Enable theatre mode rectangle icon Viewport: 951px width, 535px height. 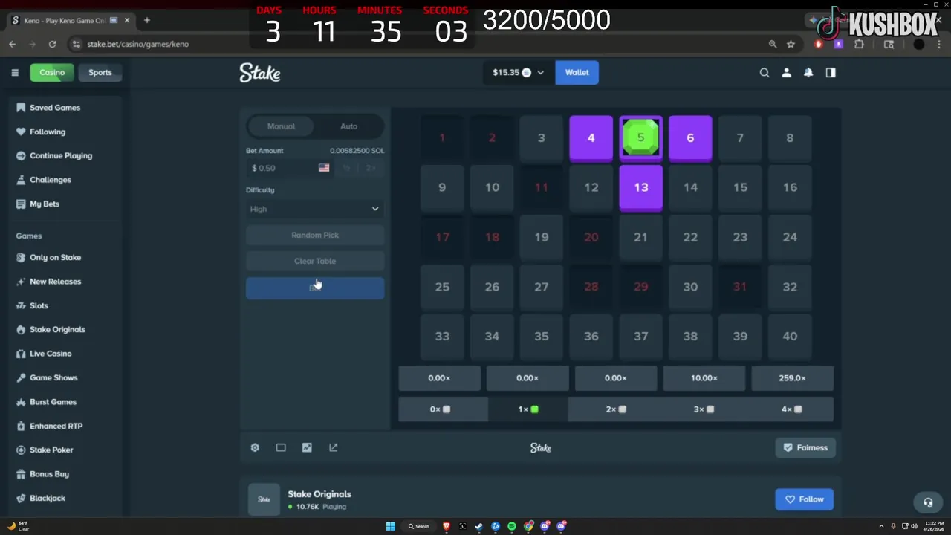[x=281, y=447]
